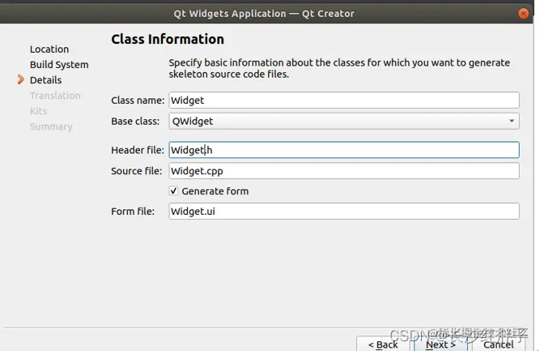Viewport: 540px width, 351px height.
Task: Click the Class Information heading
Action: point(168,39)
